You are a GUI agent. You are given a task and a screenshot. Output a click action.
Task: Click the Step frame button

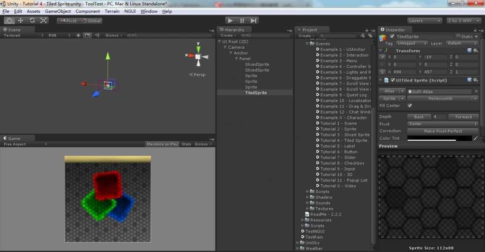pyautogui.click(x=253, y=21)
